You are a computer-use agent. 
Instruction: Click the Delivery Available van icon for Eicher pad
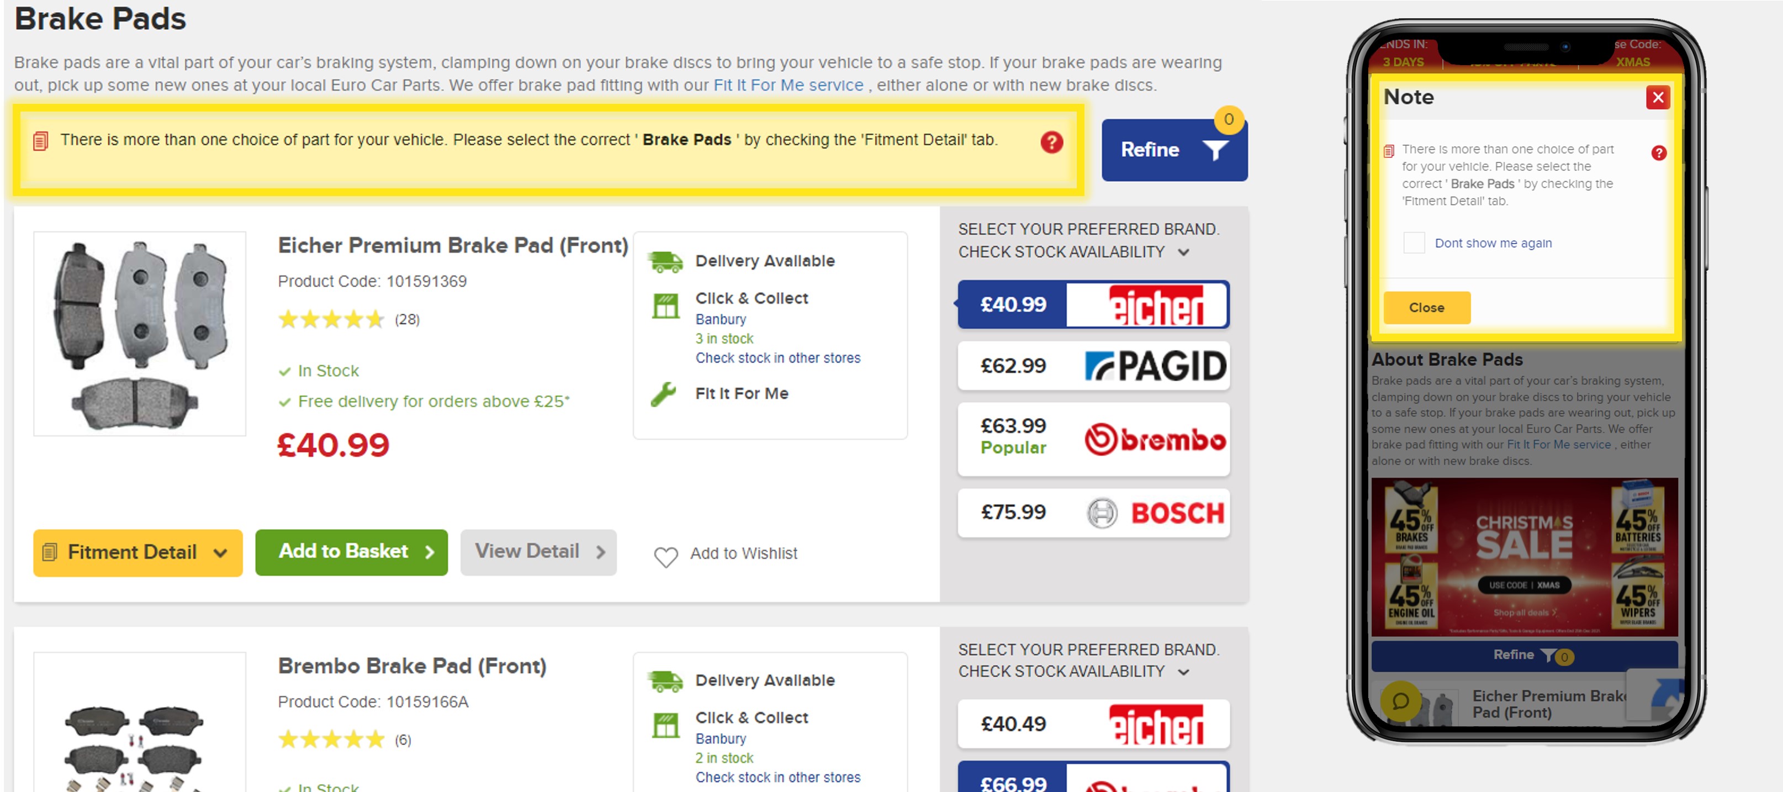665,261
